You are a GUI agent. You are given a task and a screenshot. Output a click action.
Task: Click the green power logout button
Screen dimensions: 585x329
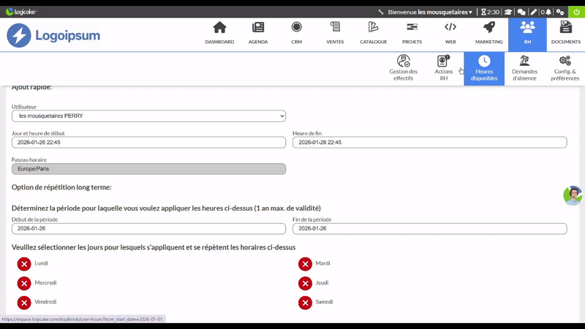[x=576, y=12]
